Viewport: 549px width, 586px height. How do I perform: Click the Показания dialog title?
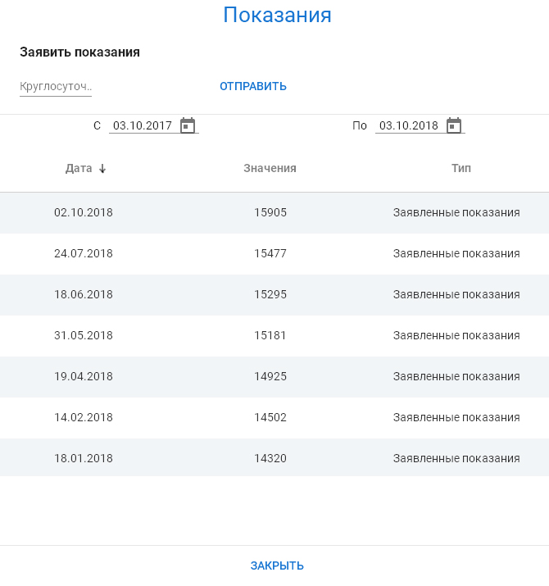[x=277, y=15]
